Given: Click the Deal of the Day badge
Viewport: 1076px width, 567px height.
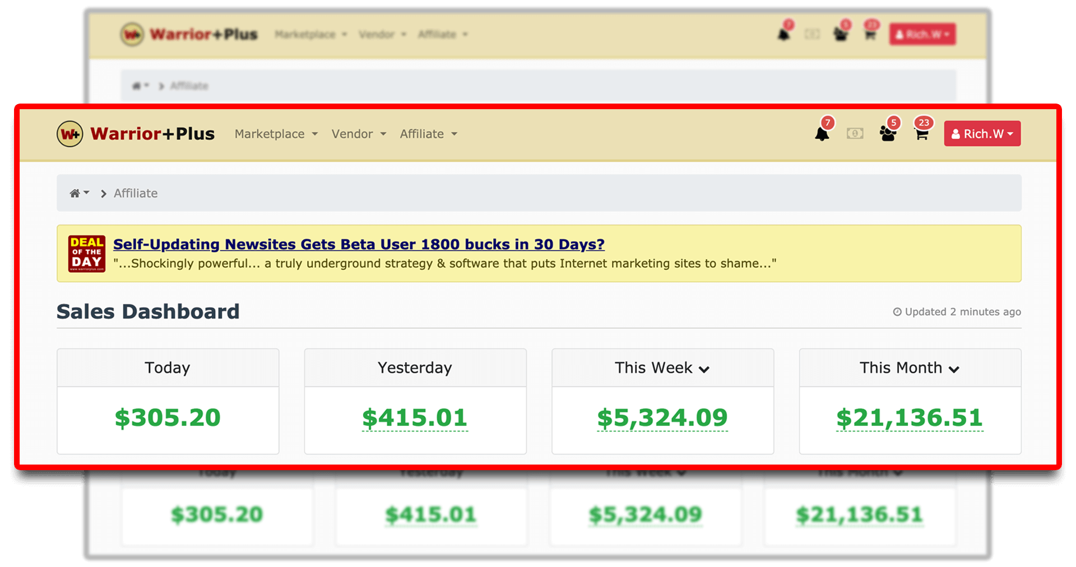Looking at the screenshot, I should point(86,254).
